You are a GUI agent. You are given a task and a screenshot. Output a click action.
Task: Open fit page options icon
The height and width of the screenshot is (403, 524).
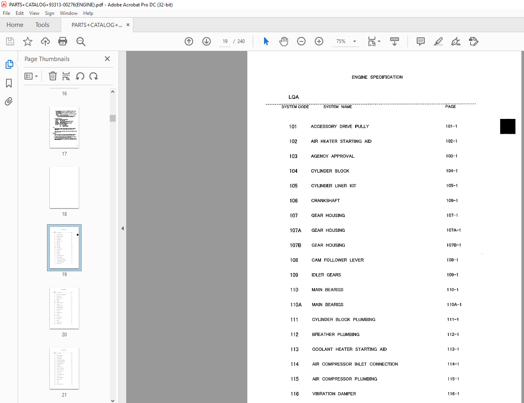(374, 41)
